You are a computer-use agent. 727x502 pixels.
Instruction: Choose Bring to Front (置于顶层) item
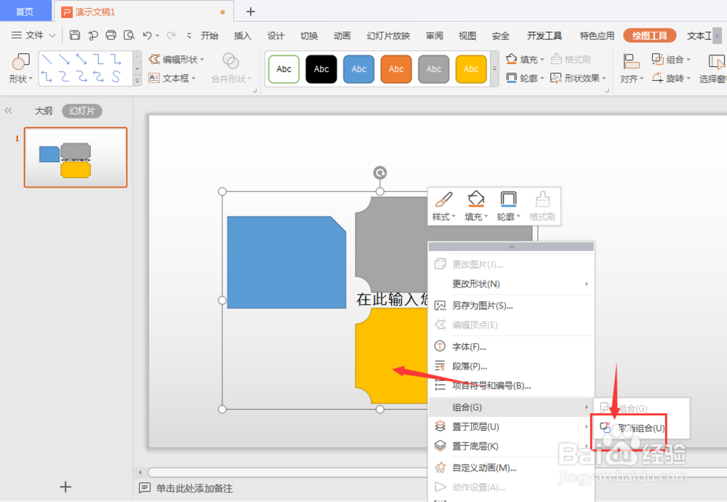pyautogui.click(x=512, y=426)
